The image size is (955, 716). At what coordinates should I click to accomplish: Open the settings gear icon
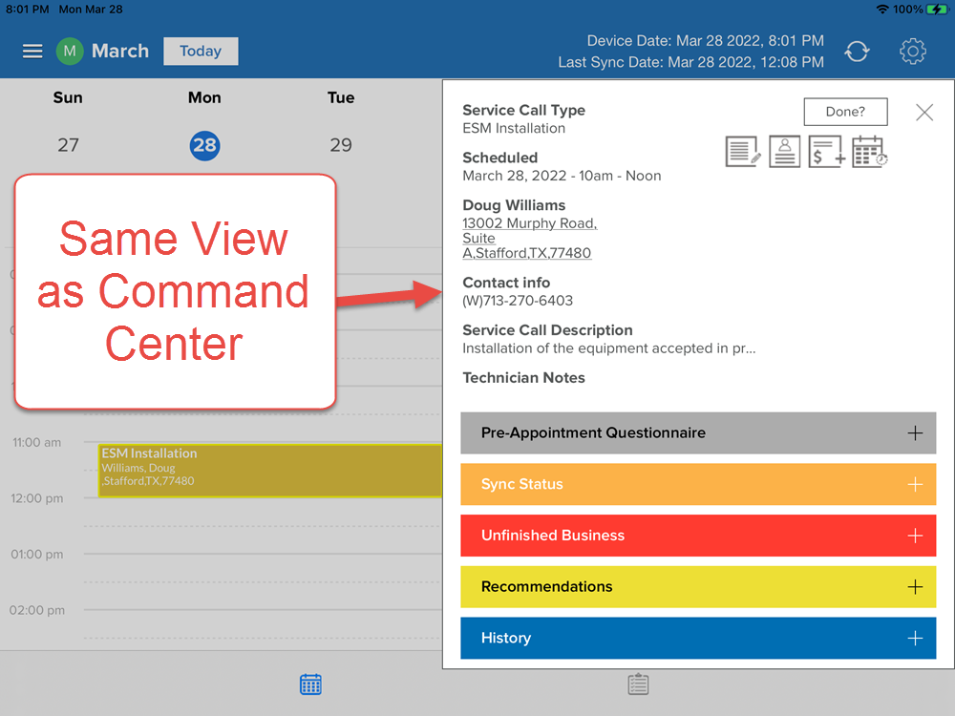point(913,52)
